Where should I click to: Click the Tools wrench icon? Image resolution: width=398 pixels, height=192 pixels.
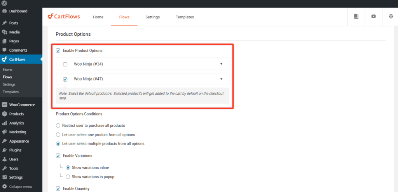pos(4,168)
